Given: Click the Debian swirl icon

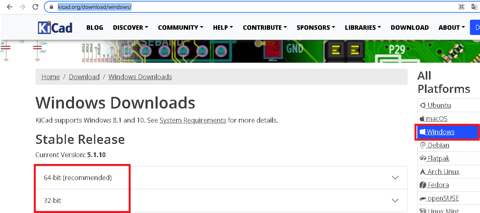Looking at the screenshot, I should (423, 145).
